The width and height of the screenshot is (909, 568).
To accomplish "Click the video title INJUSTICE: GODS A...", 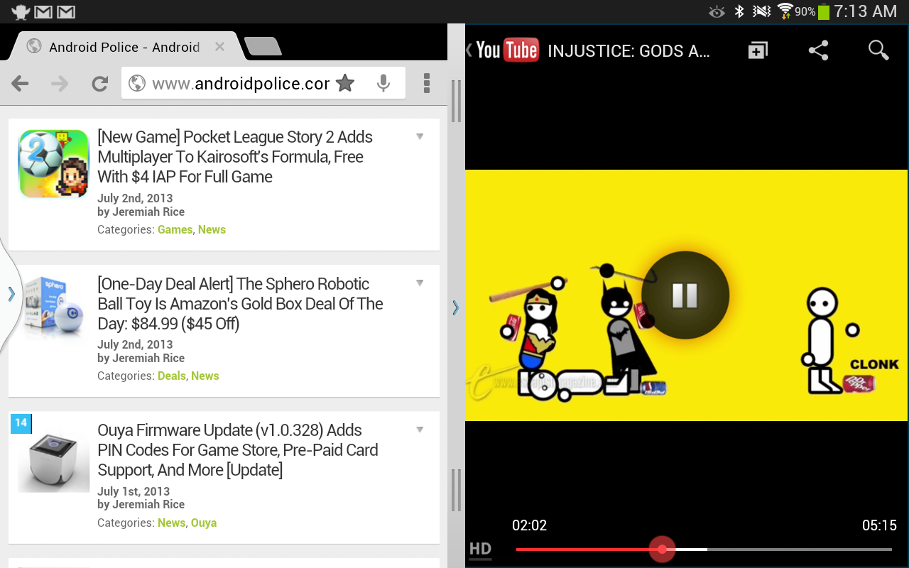I will pos(629,50).
